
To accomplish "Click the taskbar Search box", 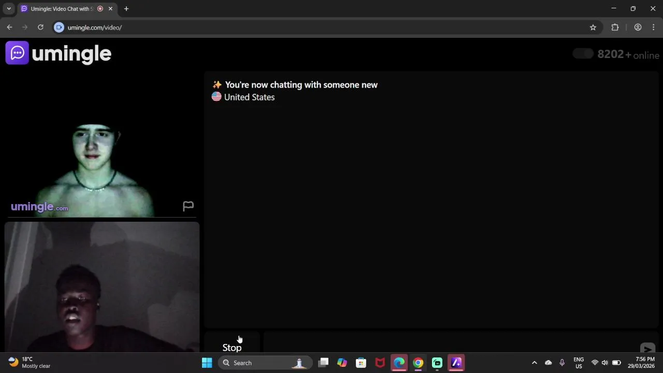I will pos(264,363).
